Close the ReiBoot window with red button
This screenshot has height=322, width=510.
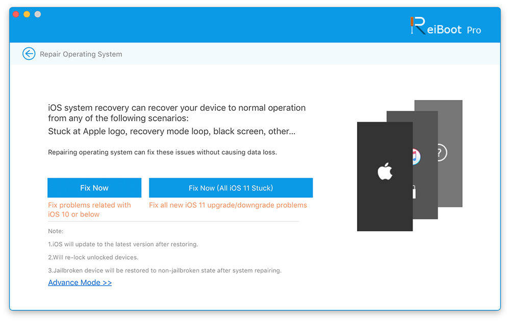pyautogui.click(x=16, y=14)
